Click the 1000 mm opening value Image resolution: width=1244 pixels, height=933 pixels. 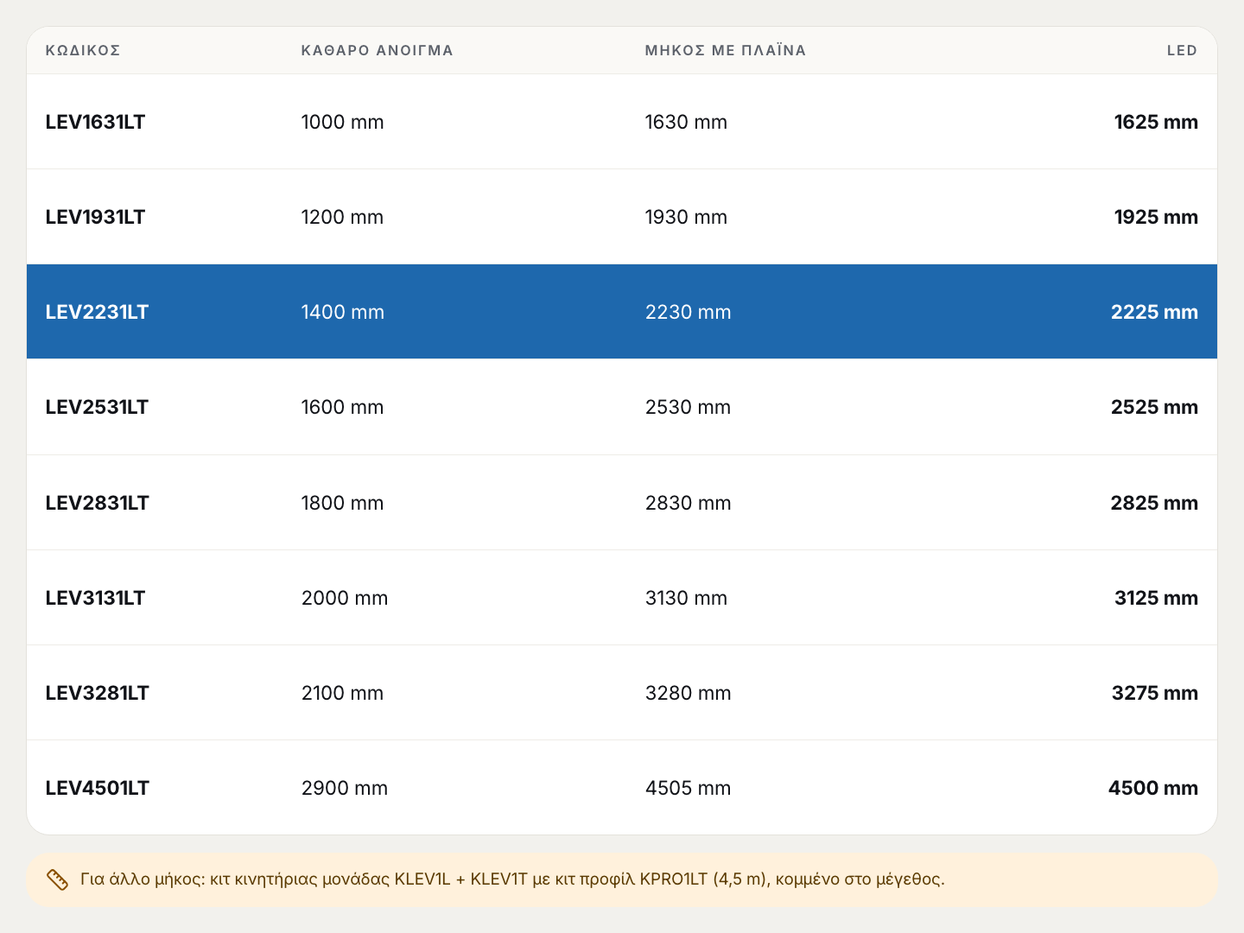[x=343, y=122]
